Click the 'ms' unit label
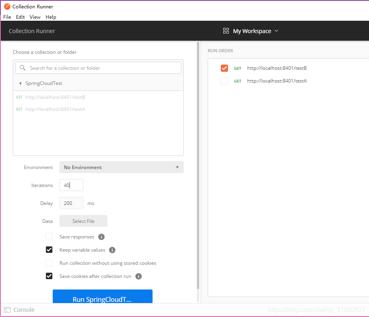The height and width of the screenshot is (317, 369). click(x=91, y=203)
